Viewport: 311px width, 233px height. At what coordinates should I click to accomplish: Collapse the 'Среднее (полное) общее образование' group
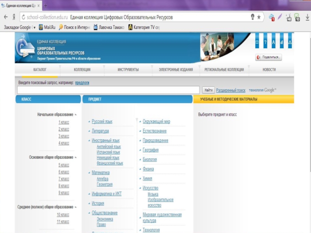coord(75,207)
